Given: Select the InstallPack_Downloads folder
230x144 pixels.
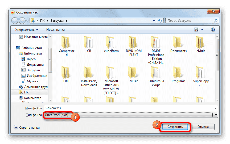Looking at the screenshot, I should point(89,76).
